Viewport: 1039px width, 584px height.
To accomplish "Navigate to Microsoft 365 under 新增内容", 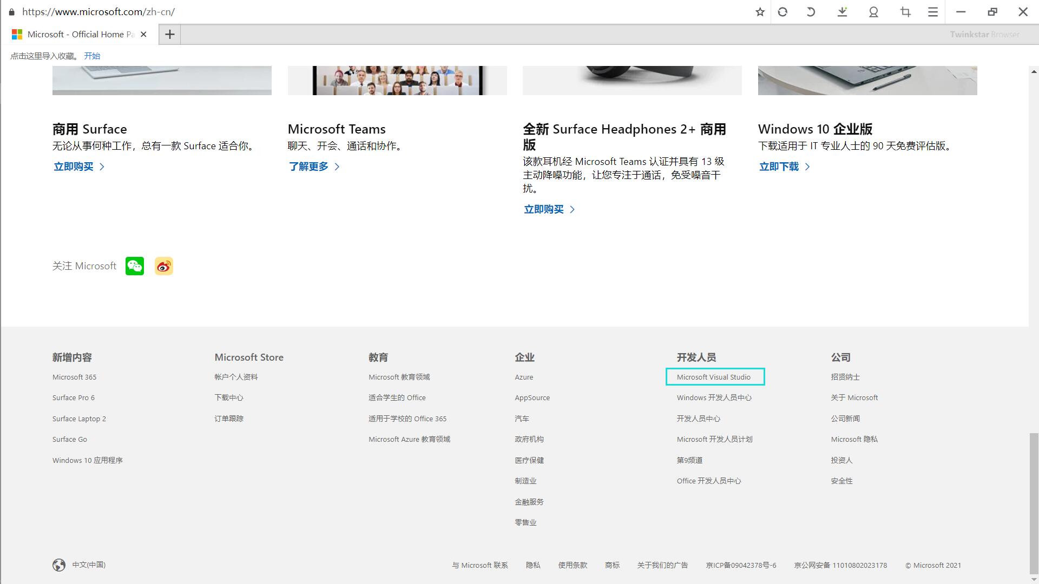I will click(74, 376).
